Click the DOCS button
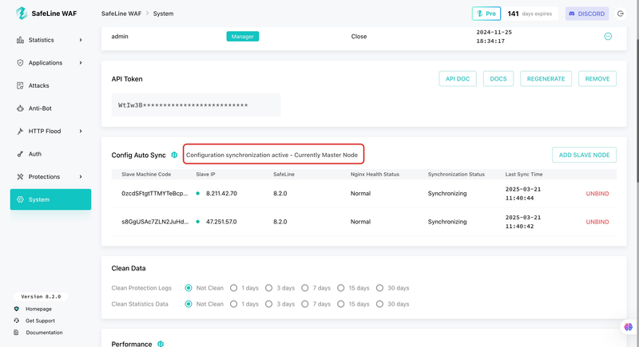This screenshot has height=347, width=639. click(x=498, y=78)
